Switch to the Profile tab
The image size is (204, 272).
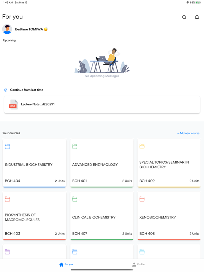click(138, 265)
